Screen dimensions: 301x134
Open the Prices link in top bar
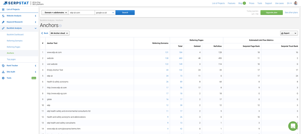(251, 3)
